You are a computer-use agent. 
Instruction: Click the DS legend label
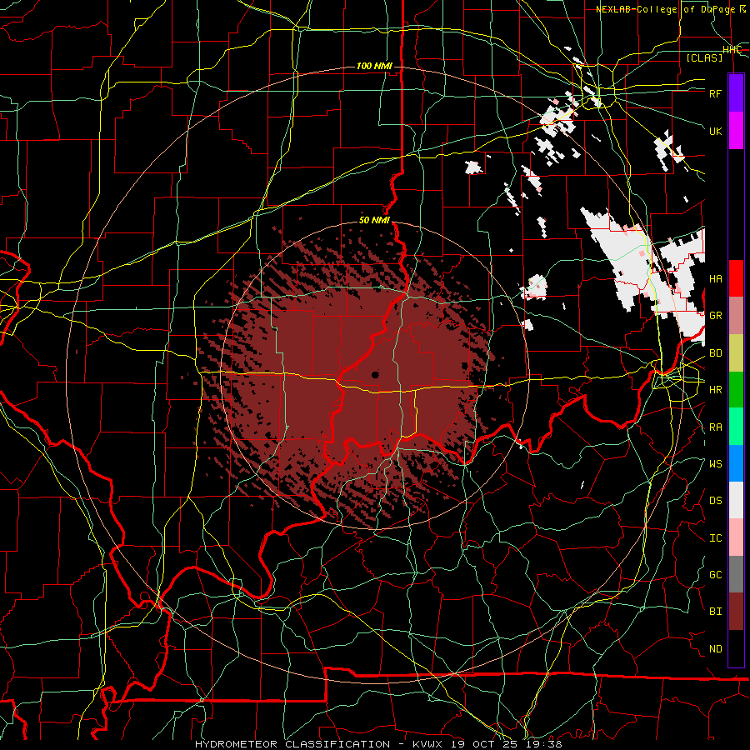[x=715, y=501]
